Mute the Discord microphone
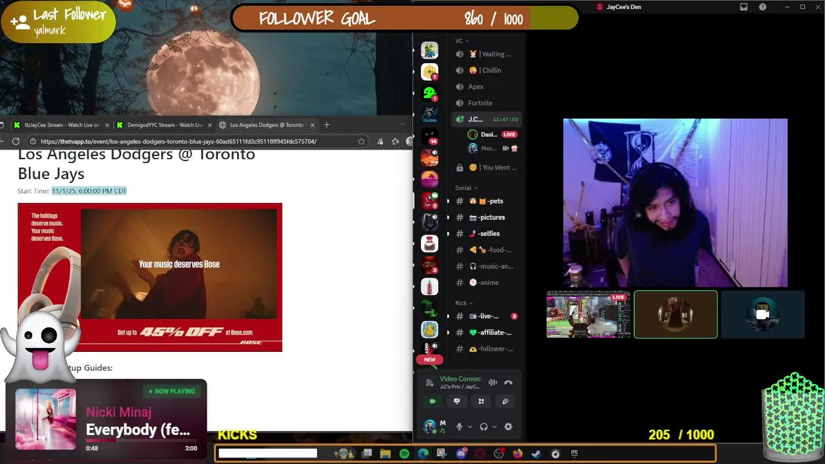Viewport: 825px width, 464px height. pyautogui.click(x=460, y=427)
